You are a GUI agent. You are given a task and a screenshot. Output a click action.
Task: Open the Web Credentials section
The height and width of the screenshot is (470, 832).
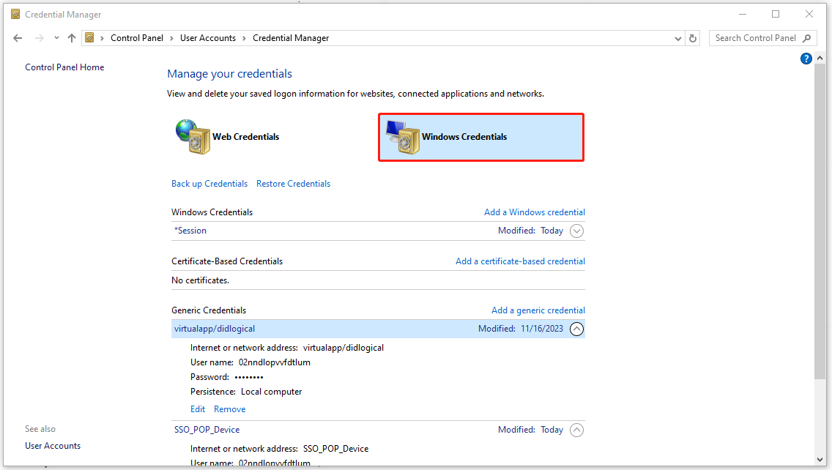point(245,137)
